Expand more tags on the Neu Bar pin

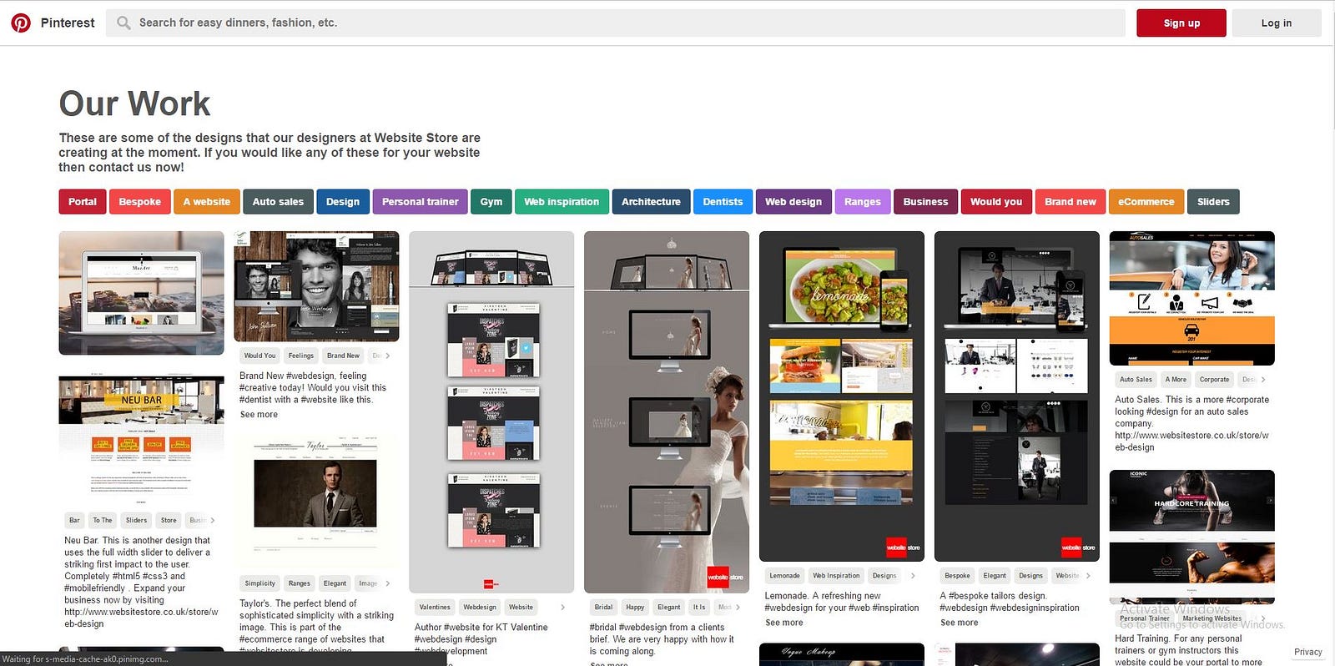[x=213, y=520]
